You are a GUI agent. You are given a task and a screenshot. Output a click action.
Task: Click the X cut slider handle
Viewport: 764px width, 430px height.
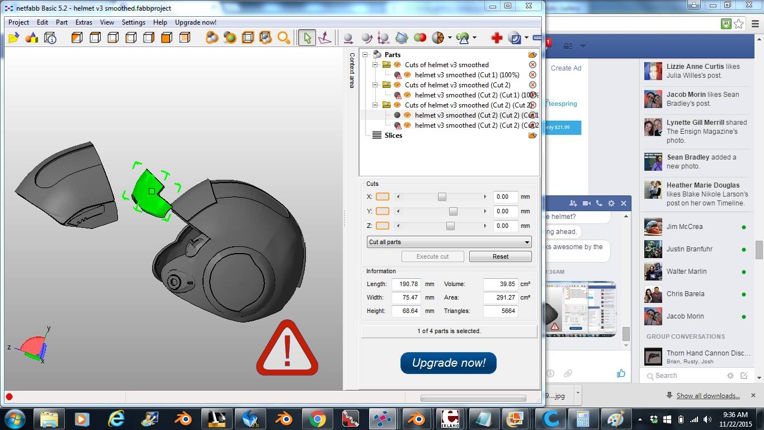point(442,197)
